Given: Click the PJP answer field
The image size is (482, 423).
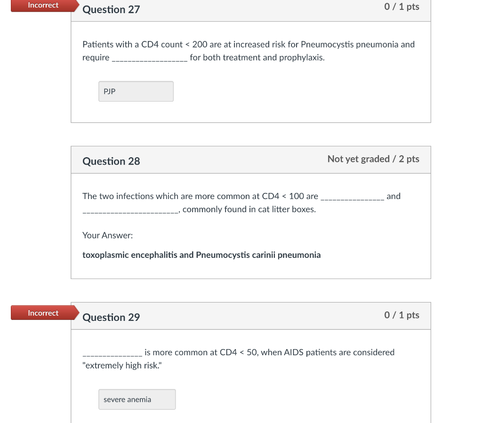Looking at the screenshot, I should pyautogui.click(x=136, y=91).
